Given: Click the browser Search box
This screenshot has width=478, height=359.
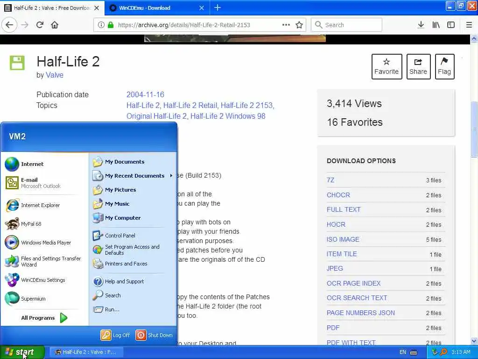Looking at the screenshot, I should tap(346, 25).
